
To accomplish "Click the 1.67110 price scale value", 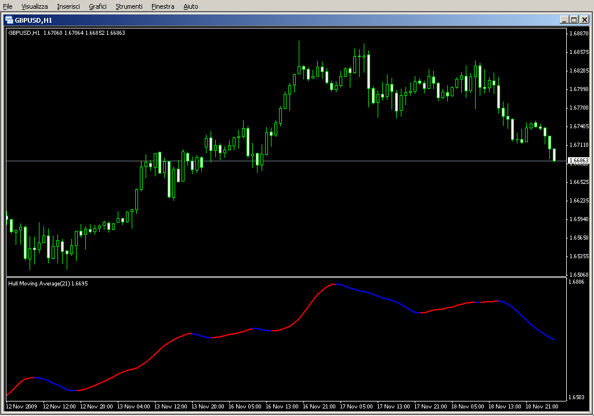I will click(579, 144).
